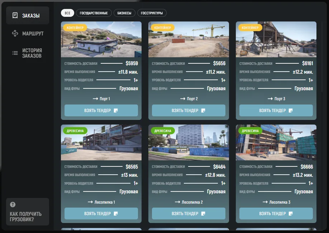Click note icon on Порт 3 tender button
This screenshot has width=329, height=233.
click(291, 111)
